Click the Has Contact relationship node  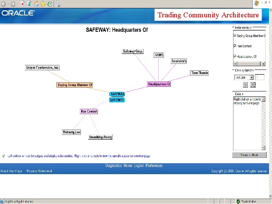[89, 111]
